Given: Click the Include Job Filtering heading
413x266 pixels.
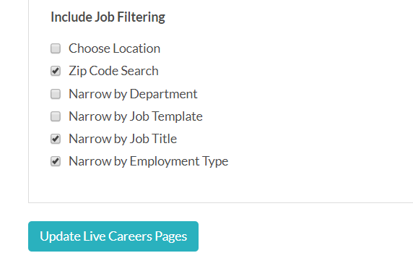Looking at the screenshot, I should coord(108,17).
